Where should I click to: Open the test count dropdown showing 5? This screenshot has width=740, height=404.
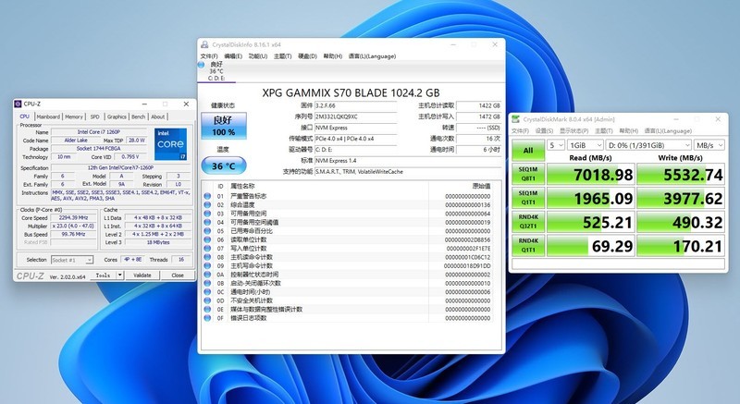tap(556, 145)
